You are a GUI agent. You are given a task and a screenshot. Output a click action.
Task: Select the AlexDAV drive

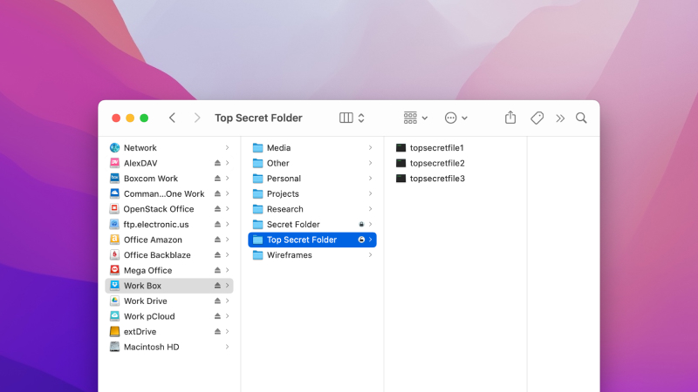tap(169, 163)
